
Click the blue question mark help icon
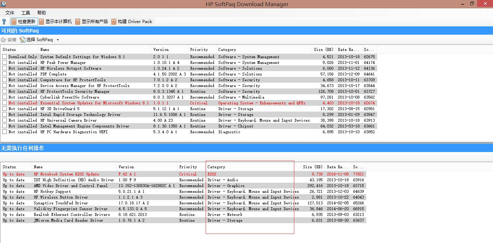tap(4, 22)
